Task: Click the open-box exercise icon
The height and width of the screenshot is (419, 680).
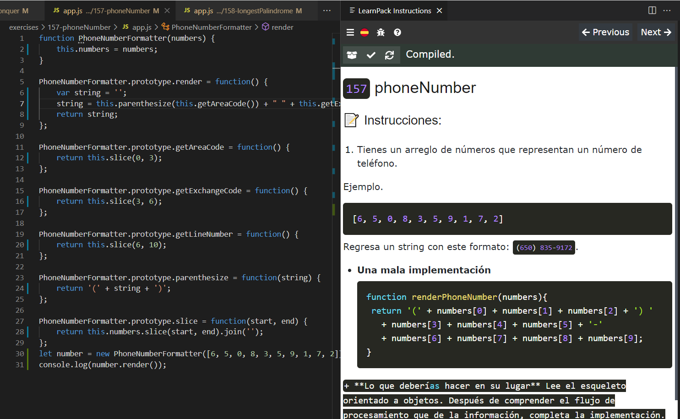Action: tap(352, 54)
